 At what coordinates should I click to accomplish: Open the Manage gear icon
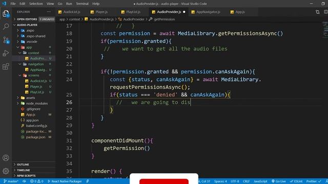click(6, 171)
